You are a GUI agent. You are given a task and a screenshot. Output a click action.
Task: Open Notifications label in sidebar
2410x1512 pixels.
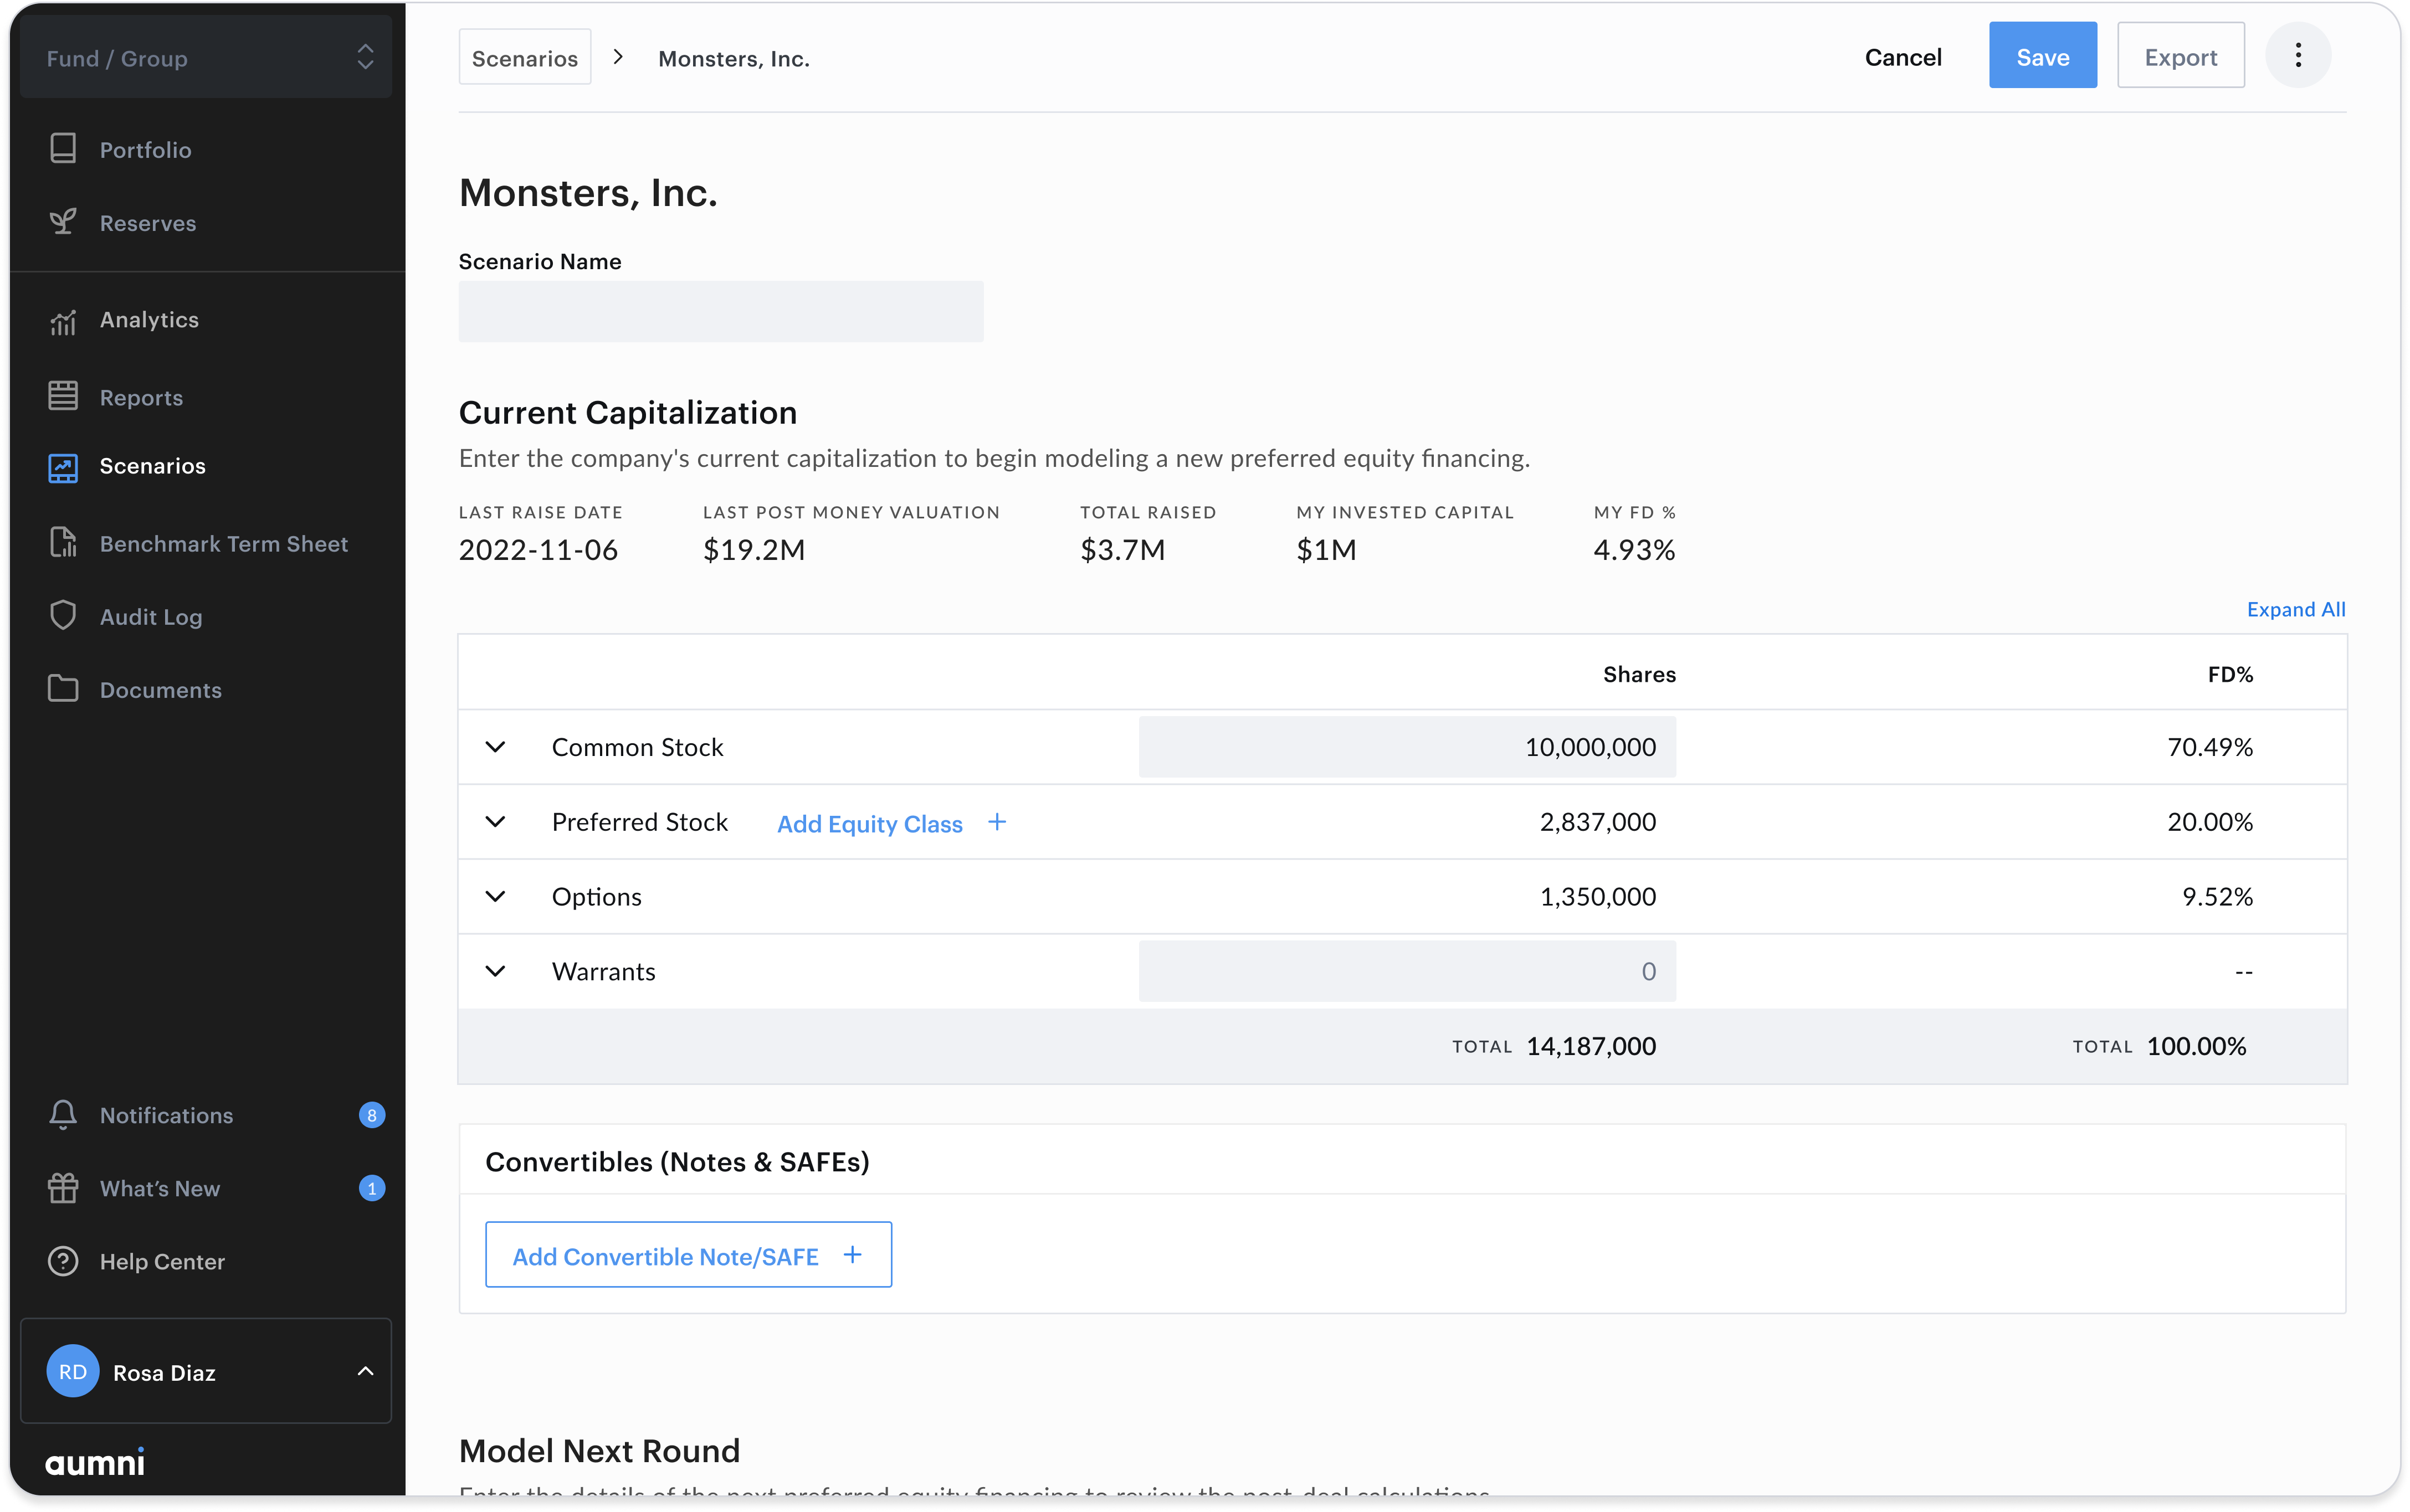[166, 1115]
